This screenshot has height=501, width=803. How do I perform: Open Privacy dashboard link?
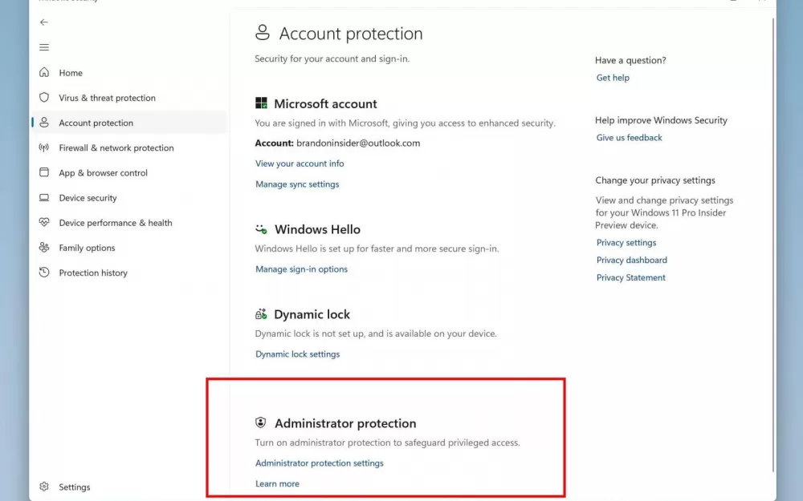(631, 260)
